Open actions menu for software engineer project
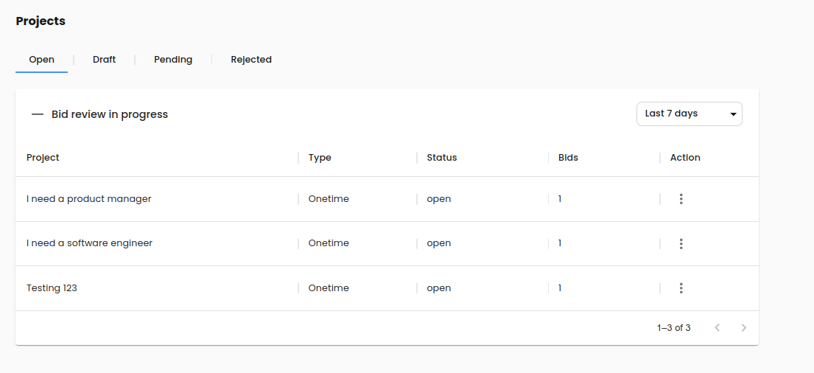Screen dimensions: 814x373 (681, 244)
